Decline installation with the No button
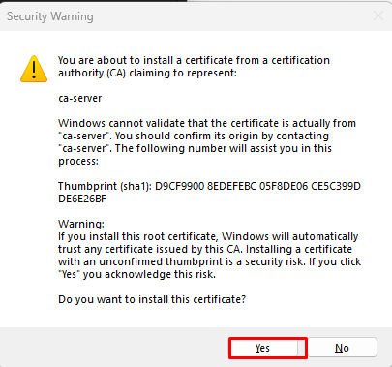Image resolution: width=392 pixels, height=367 pixels. click(x=342, y=348)
